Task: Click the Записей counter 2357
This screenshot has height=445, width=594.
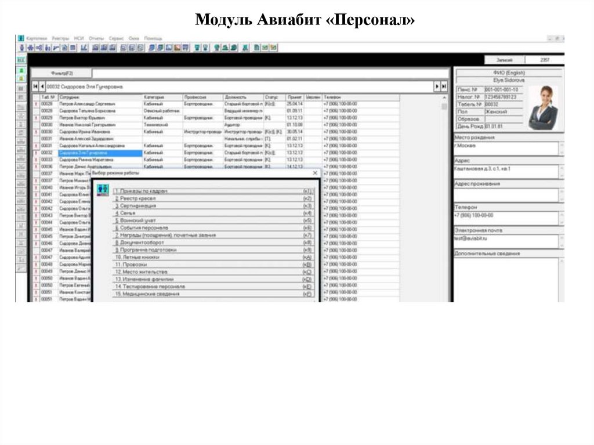Action: pyautogui.click(x=545, y=60)
